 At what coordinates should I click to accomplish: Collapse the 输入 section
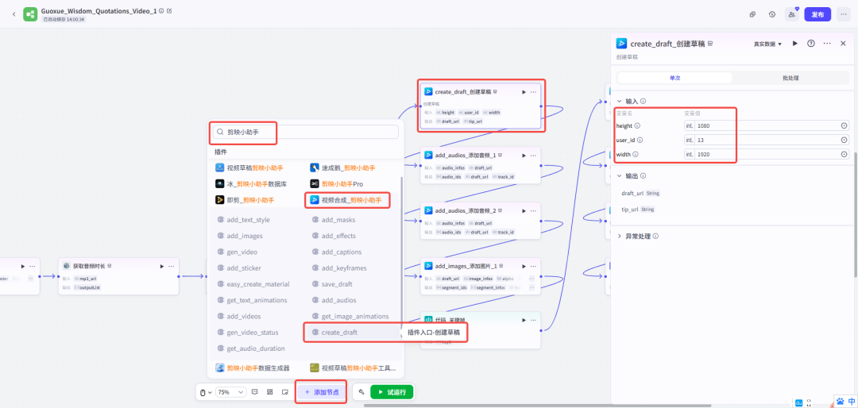[x=620, y=101]
